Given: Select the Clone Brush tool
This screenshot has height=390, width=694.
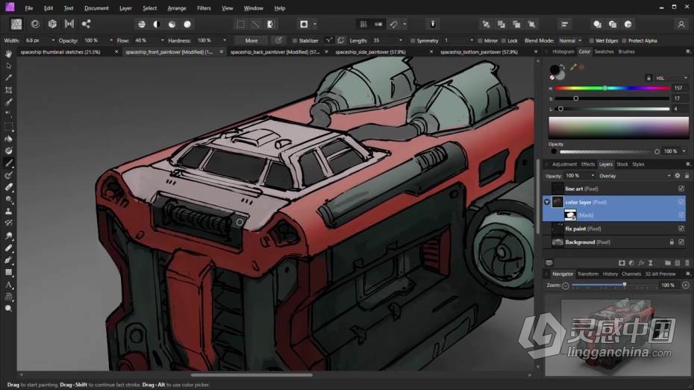Looking at the screenshot, I should click(x=8, y=211).
